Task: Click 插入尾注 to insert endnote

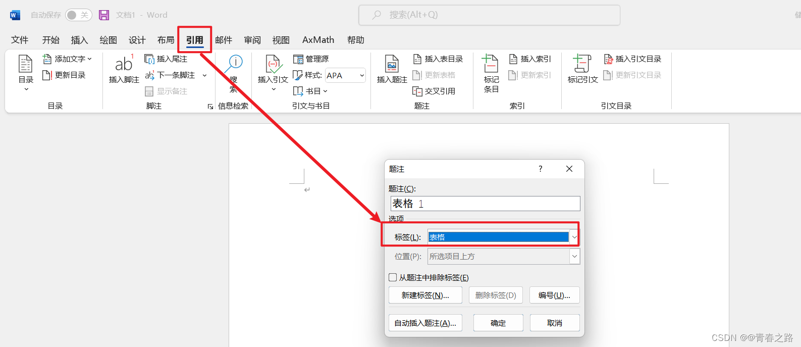Action: coord(166,59)
